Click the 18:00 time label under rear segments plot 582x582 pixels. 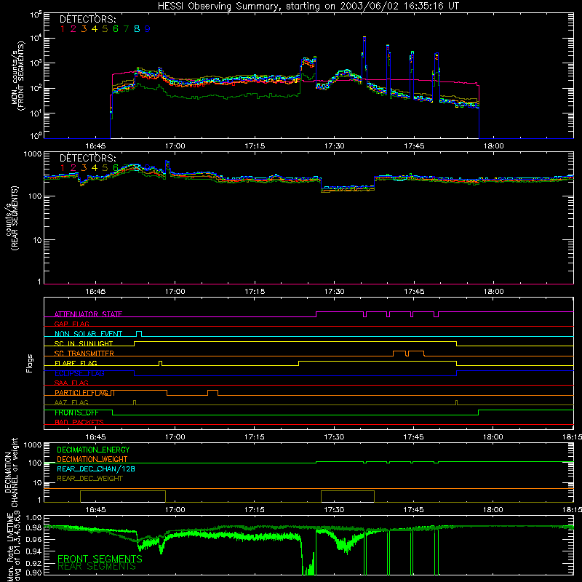494,292
